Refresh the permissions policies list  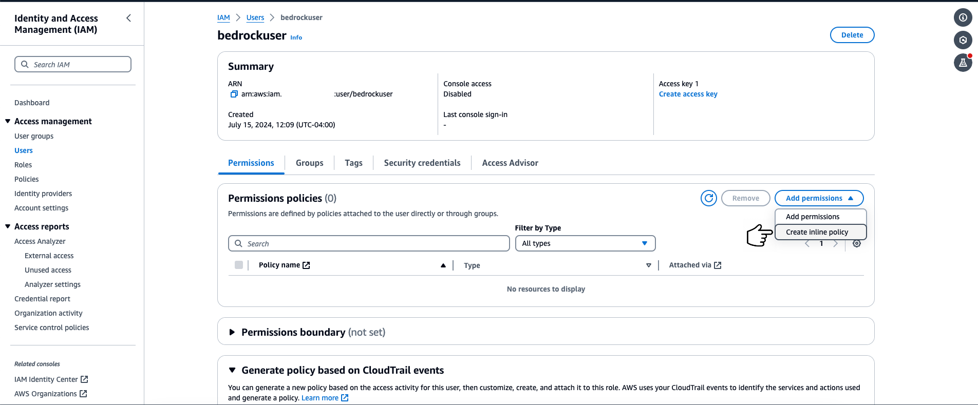coord(709,198)
